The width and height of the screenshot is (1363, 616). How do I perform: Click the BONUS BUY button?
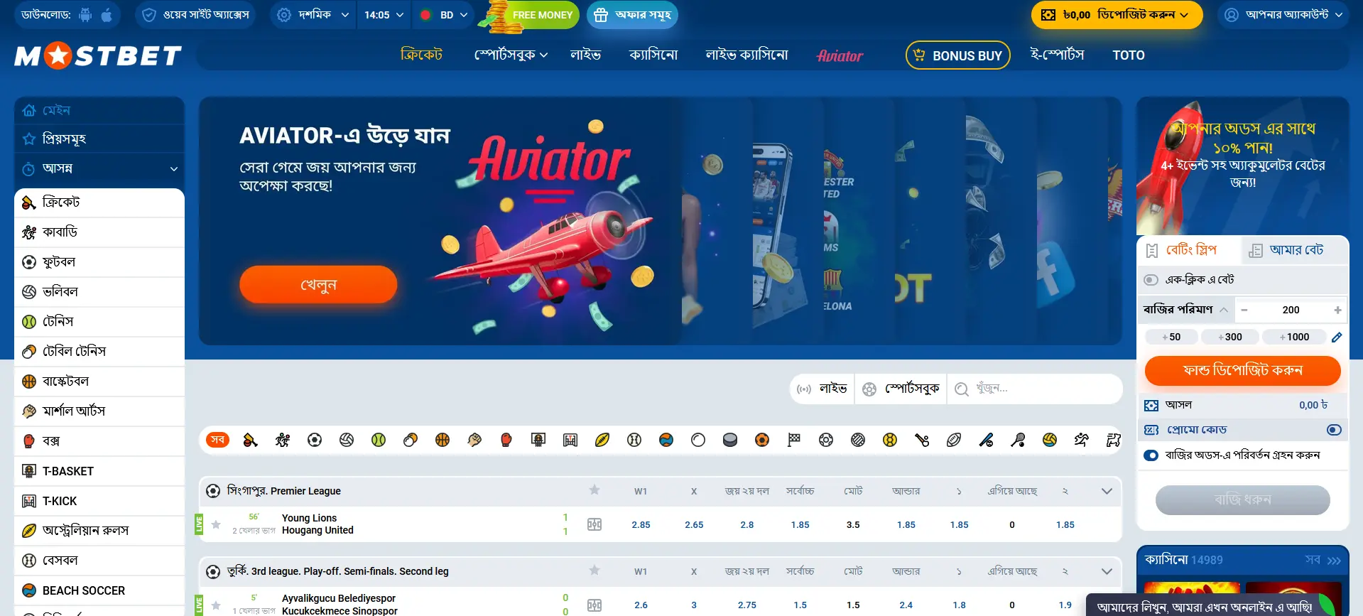(957, 55)
